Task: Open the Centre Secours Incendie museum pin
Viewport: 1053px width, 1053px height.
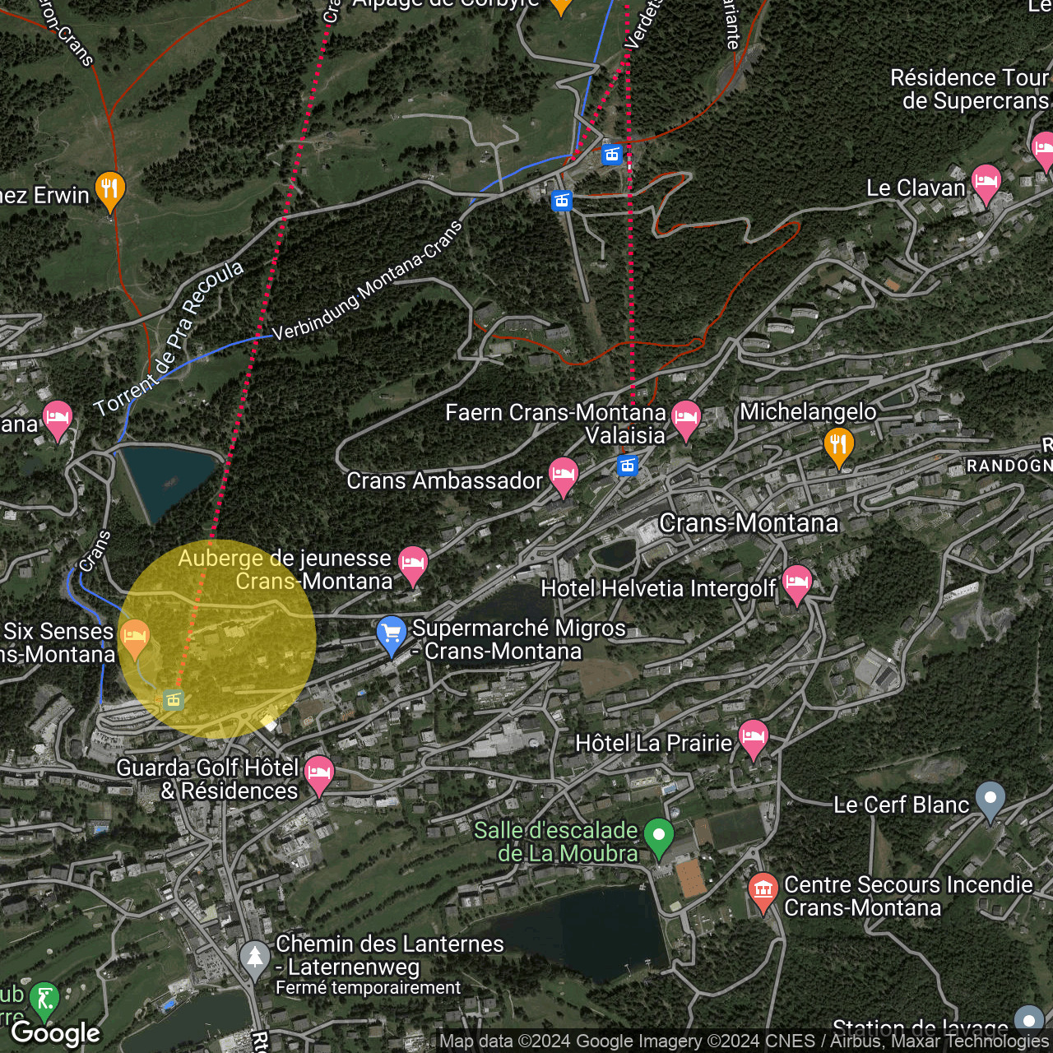Action: tap(763, 890)
